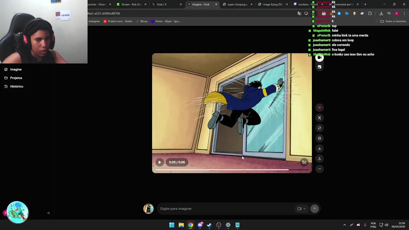Click the upload/share icon
The width and height of the screenshot is (409, 230).
[x=319, y=159]
